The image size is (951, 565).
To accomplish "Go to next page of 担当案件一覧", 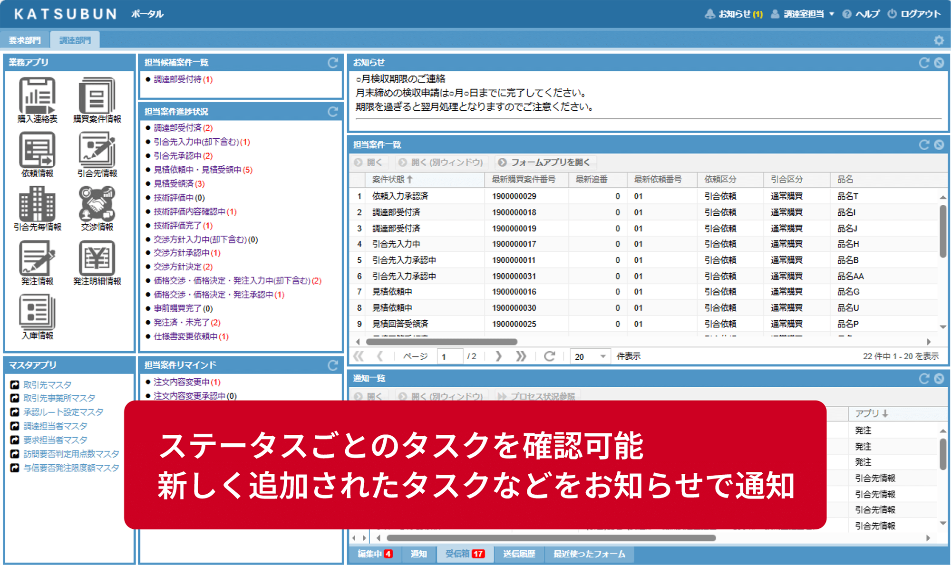I will coord(498,356).
